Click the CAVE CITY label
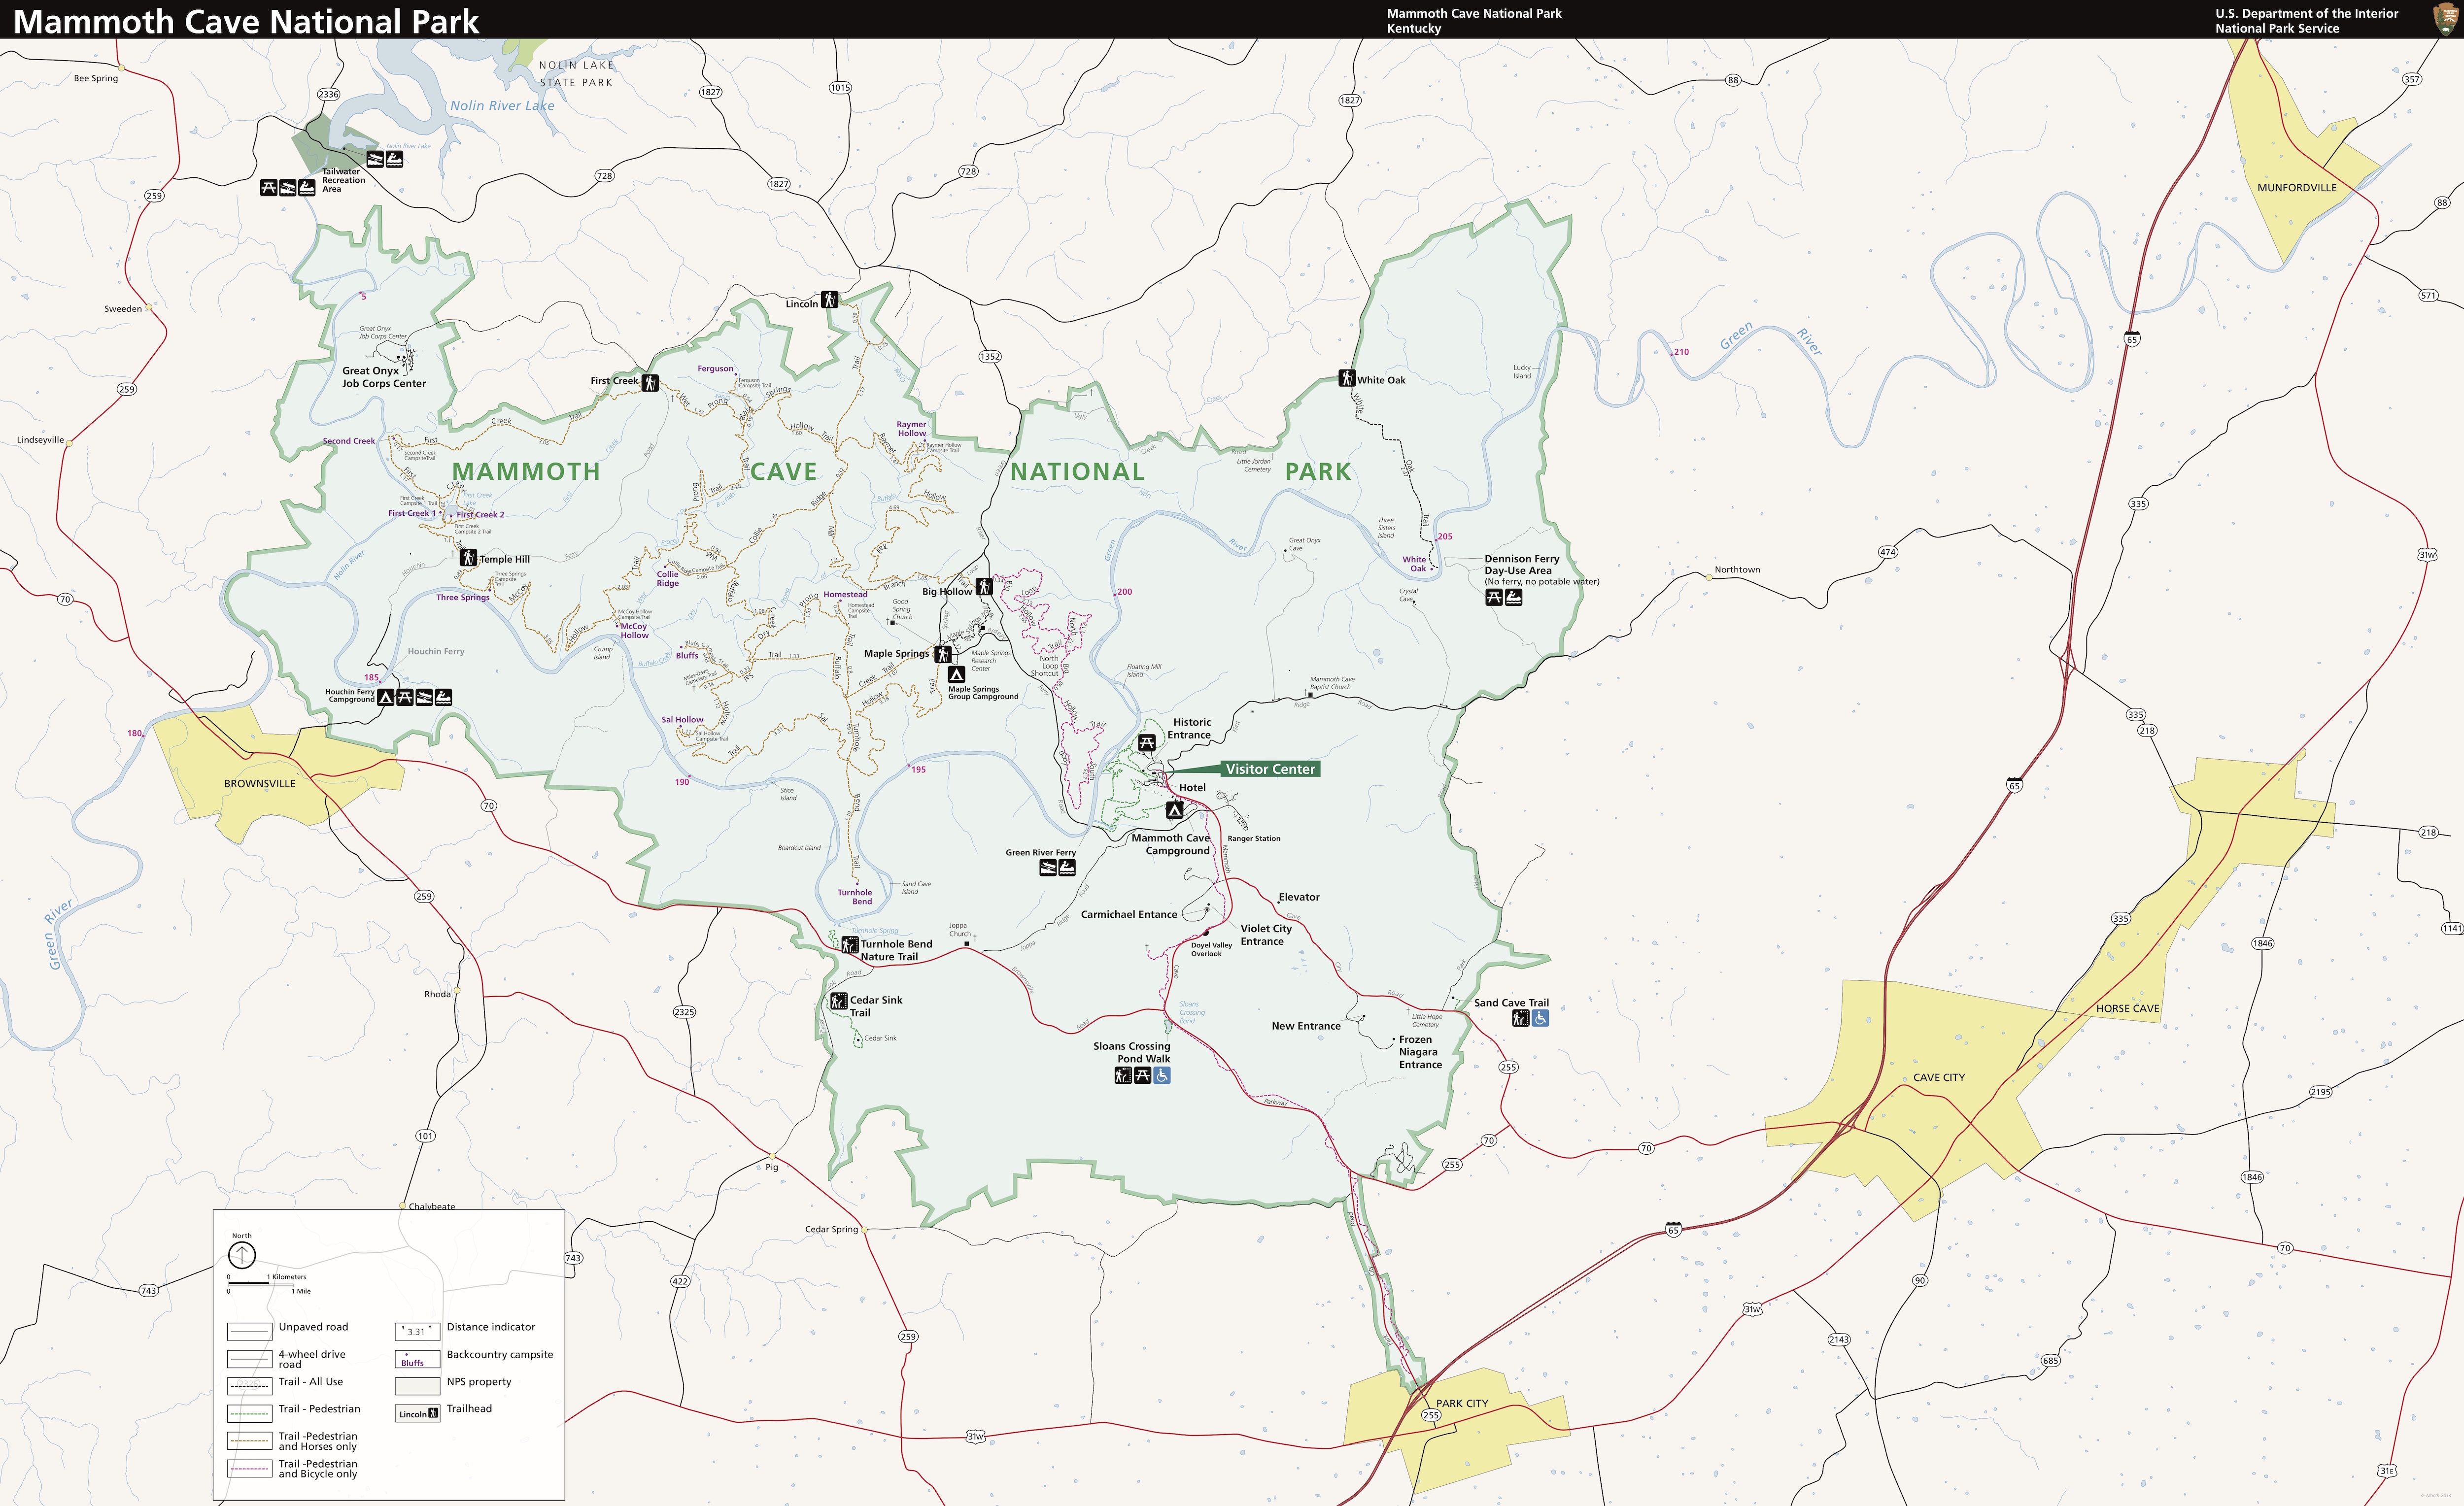The width and height of the screenshot is (2464, 1506). [x=1939, y=1077]
